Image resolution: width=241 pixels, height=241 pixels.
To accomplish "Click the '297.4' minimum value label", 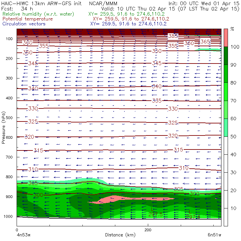I will pyautogui.click(x=193, y=217).
